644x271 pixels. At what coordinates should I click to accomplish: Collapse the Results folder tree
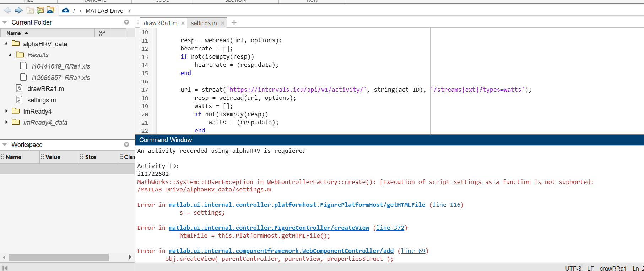coord(10,55)
